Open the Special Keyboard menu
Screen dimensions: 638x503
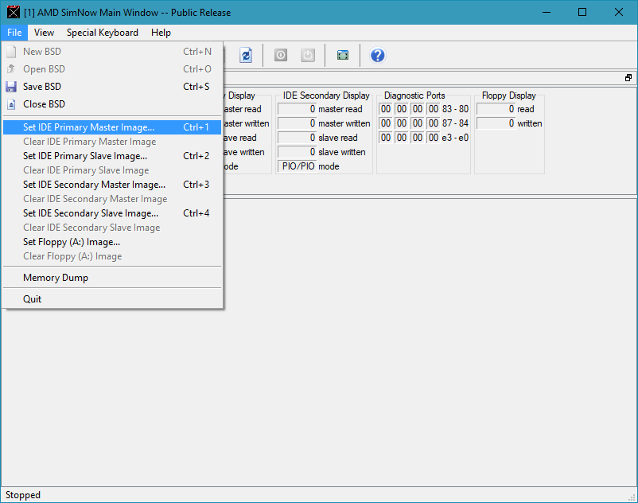(102, 33)
